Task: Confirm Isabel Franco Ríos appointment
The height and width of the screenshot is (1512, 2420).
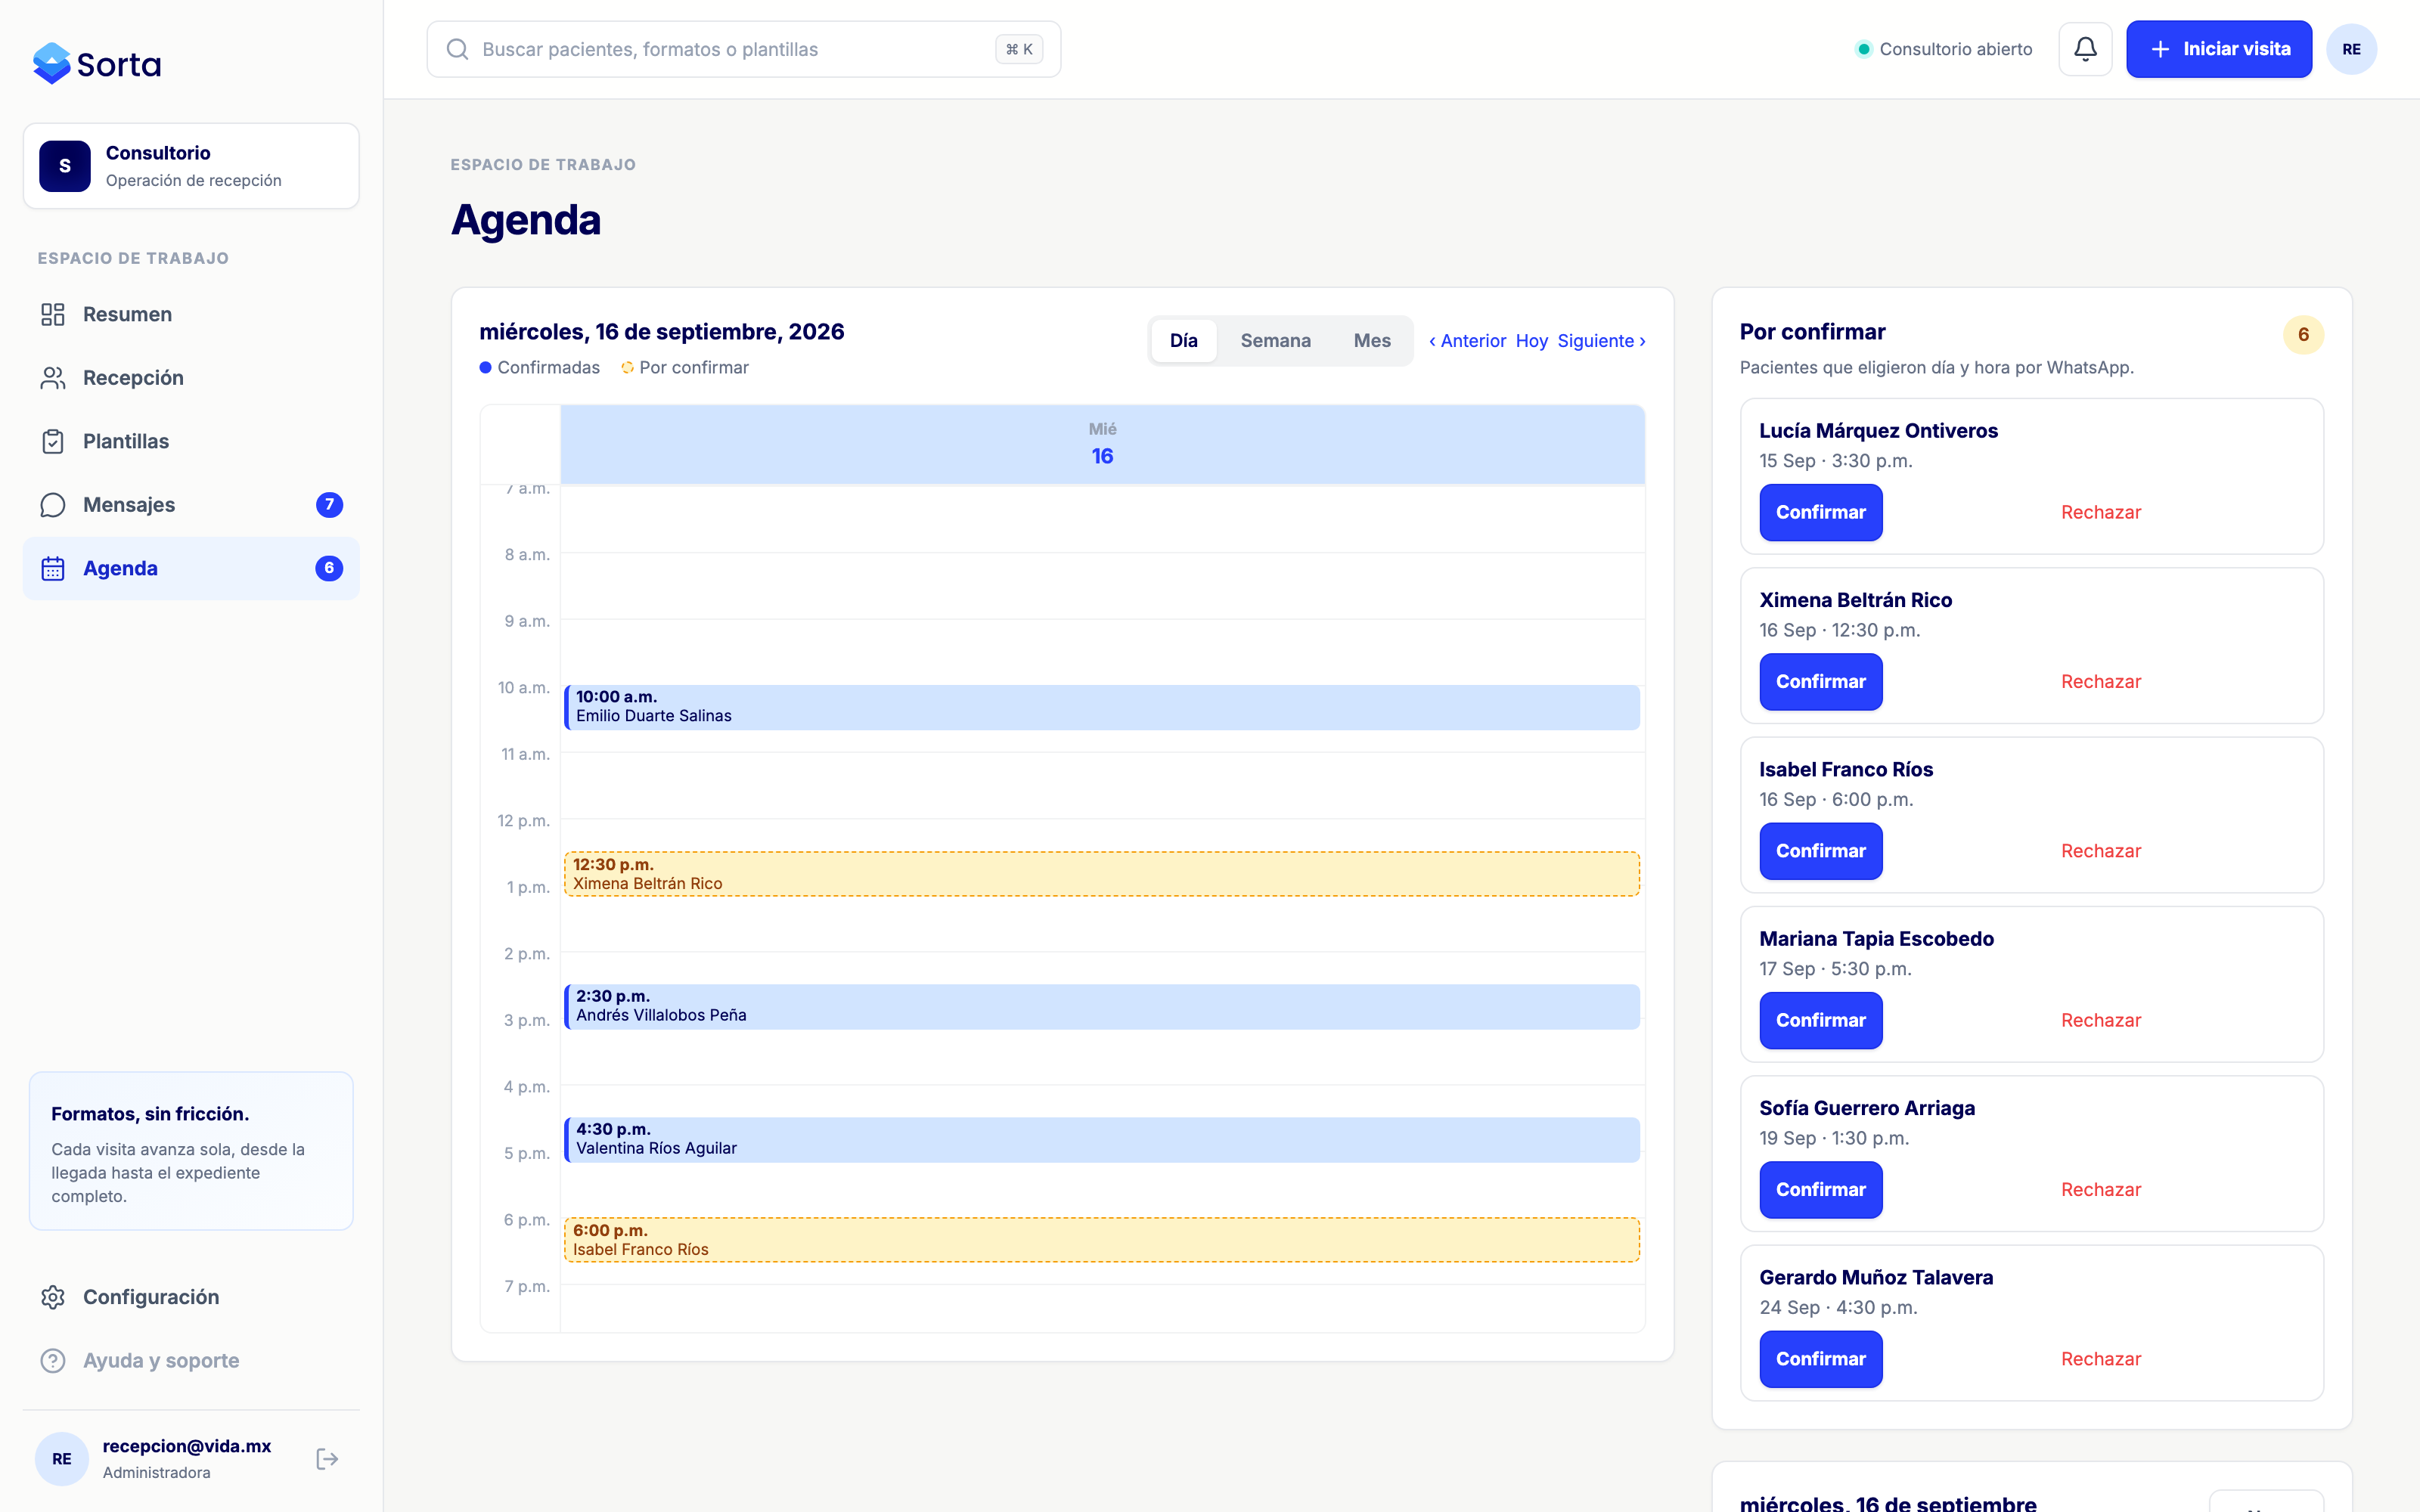Action: (1820, 851)
